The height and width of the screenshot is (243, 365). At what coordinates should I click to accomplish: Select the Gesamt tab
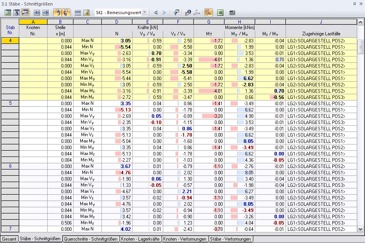pos(9,239)
